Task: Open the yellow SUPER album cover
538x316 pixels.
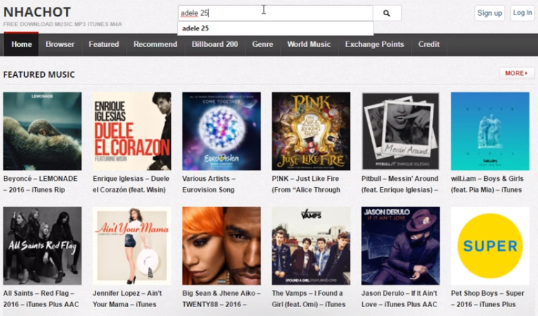Action: tap(490, 246)
